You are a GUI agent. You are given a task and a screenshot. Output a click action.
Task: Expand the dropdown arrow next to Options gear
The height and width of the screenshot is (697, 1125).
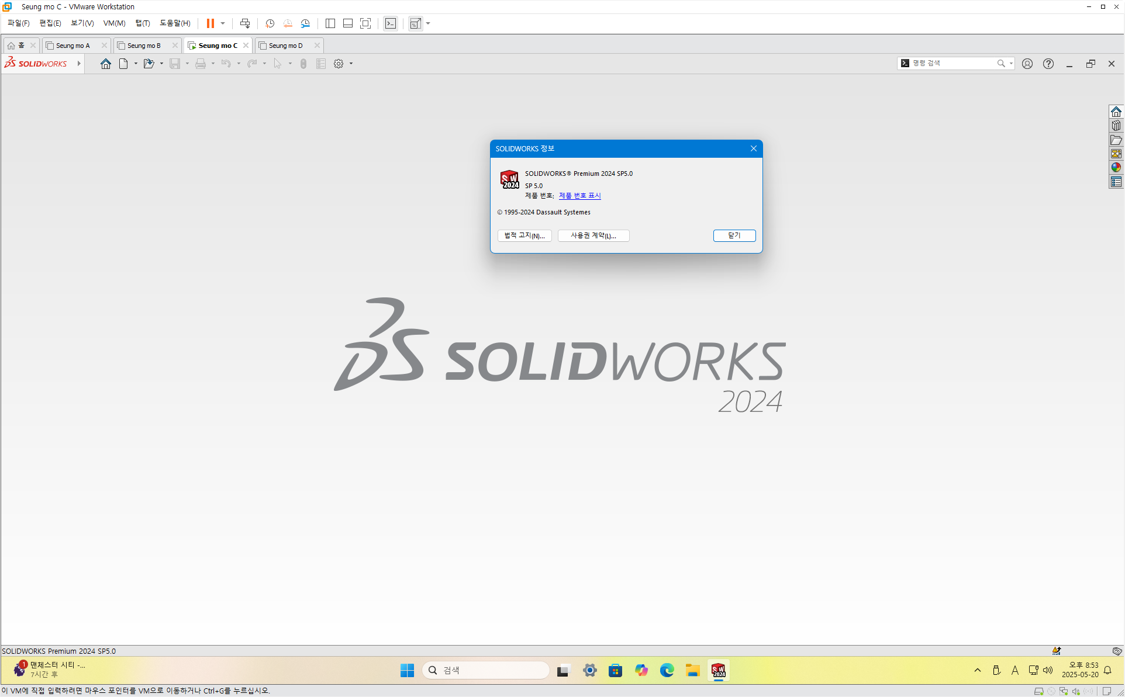coord(351,64)
